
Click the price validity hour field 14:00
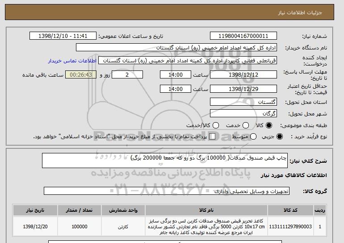(x=176, y=89)
